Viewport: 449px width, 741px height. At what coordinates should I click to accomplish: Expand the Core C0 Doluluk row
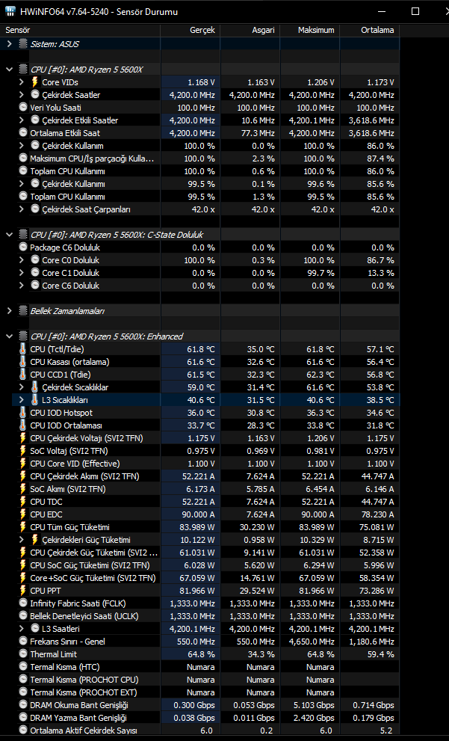pyautogui.click(x=21, y=260)
